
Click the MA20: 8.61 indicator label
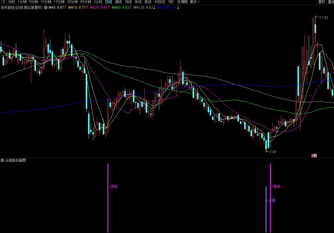[98, 8]
